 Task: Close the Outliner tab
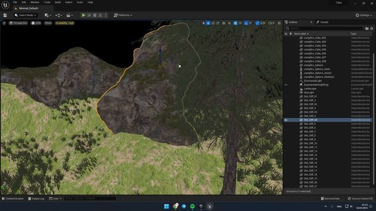coord(311,22)
